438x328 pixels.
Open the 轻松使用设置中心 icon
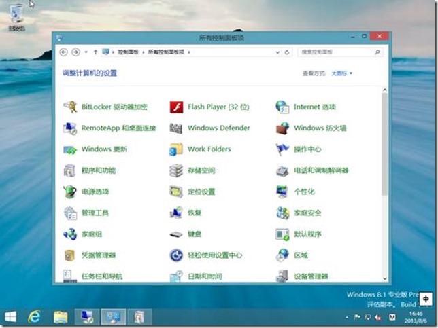click(176, 255)
